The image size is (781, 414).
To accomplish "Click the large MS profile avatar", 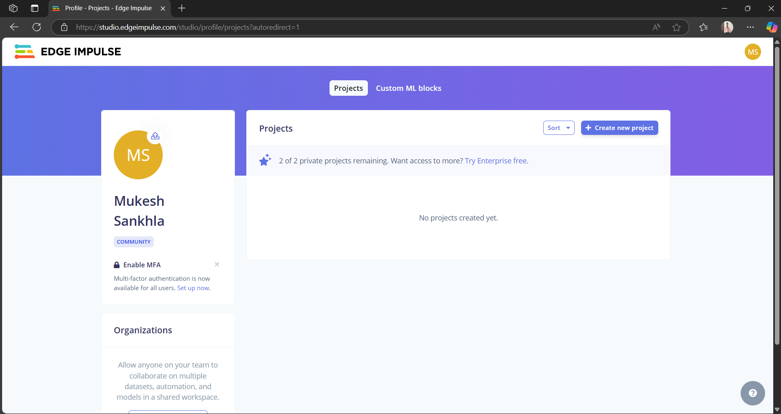I will point(138,155).
